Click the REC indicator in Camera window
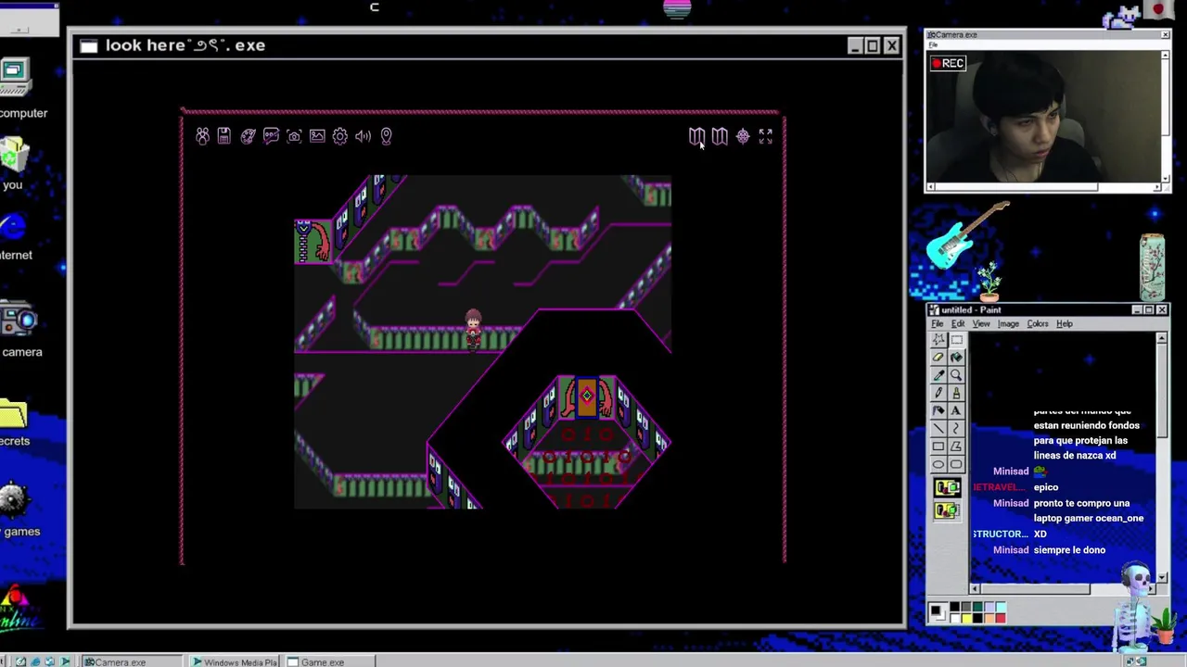The width and height of the screenshot is (1187, 667). point(949,63)
